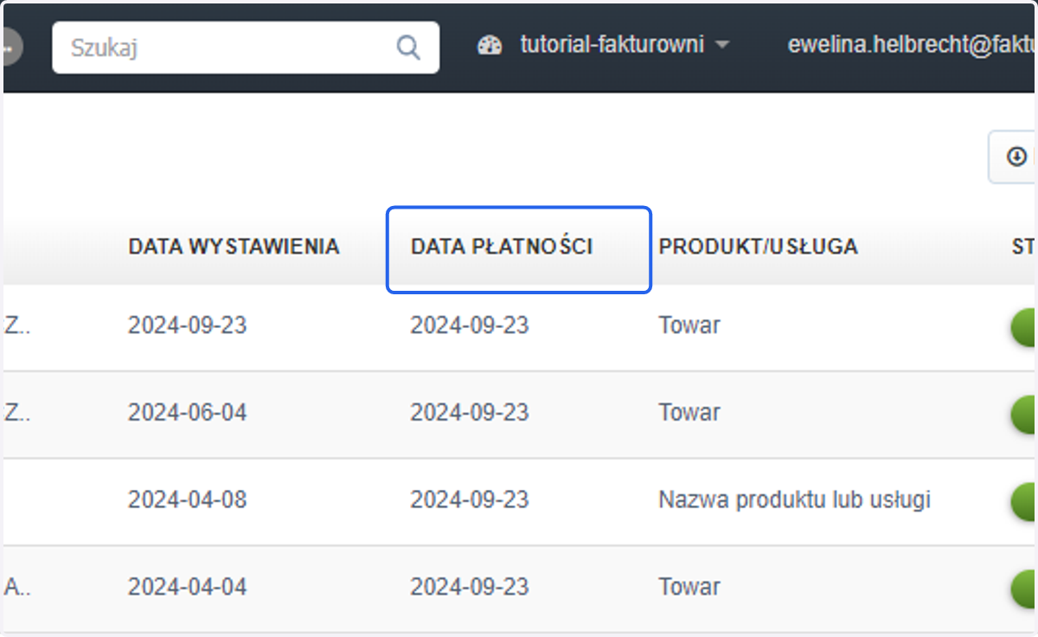Open the ewelina.helbrecht user menu

913,45
